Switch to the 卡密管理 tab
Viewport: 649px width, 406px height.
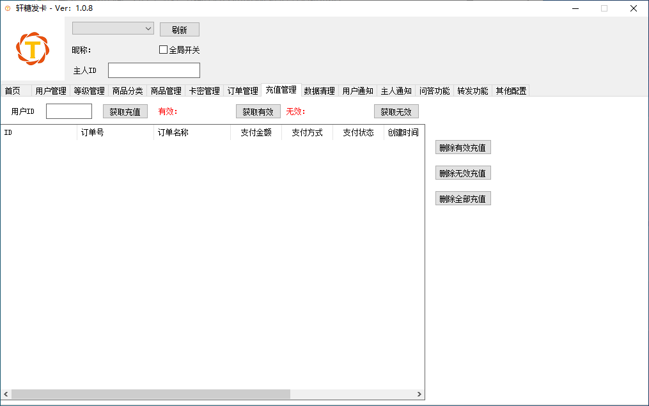[205, 91]
